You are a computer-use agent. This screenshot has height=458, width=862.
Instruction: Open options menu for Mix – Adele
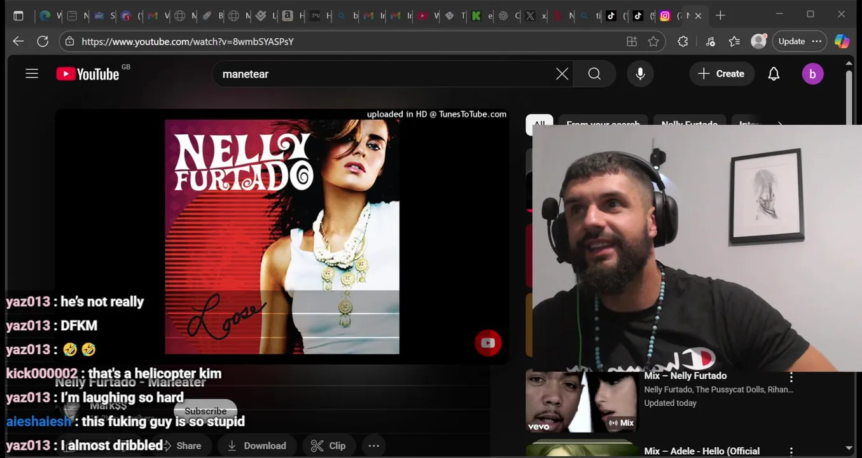click(x=791, y=451)
